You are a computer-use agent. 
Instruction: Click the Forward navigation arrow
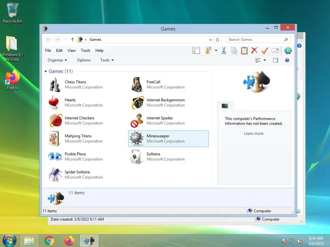pyautogui.click(x=57, y=40)
